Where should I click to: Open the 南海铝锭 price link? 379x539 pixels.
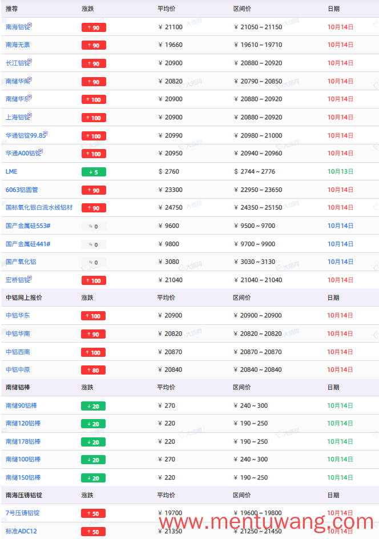point(18,27)
